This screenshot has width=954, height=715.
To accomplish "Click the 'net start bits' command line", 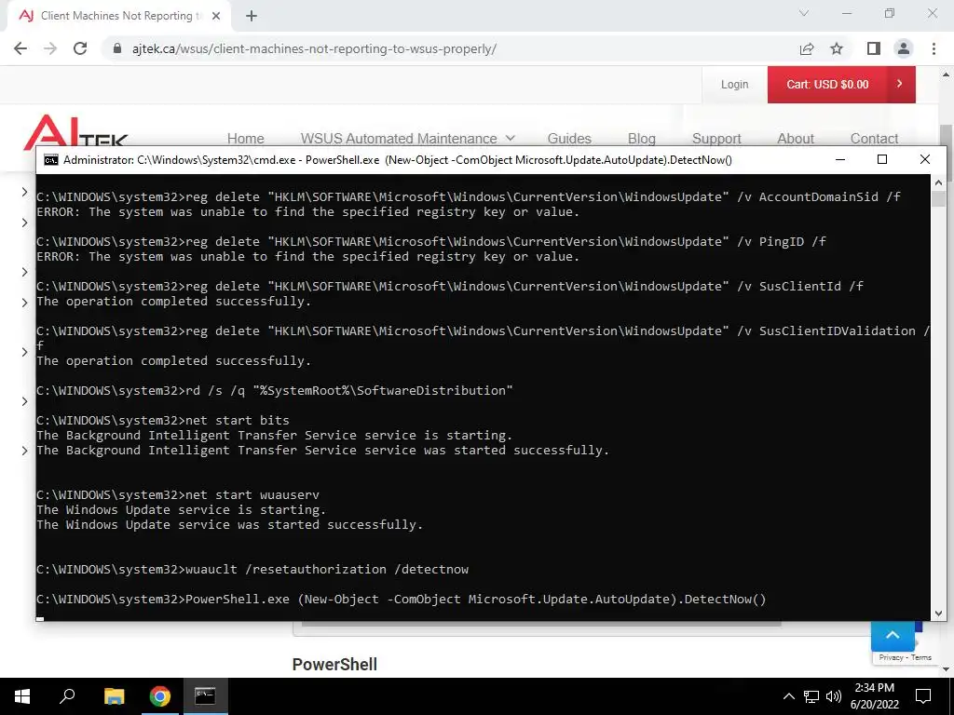I will coord(163,420).
